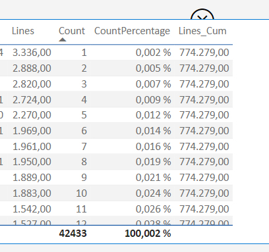Click the CountPercentage column header

point(132,31)
